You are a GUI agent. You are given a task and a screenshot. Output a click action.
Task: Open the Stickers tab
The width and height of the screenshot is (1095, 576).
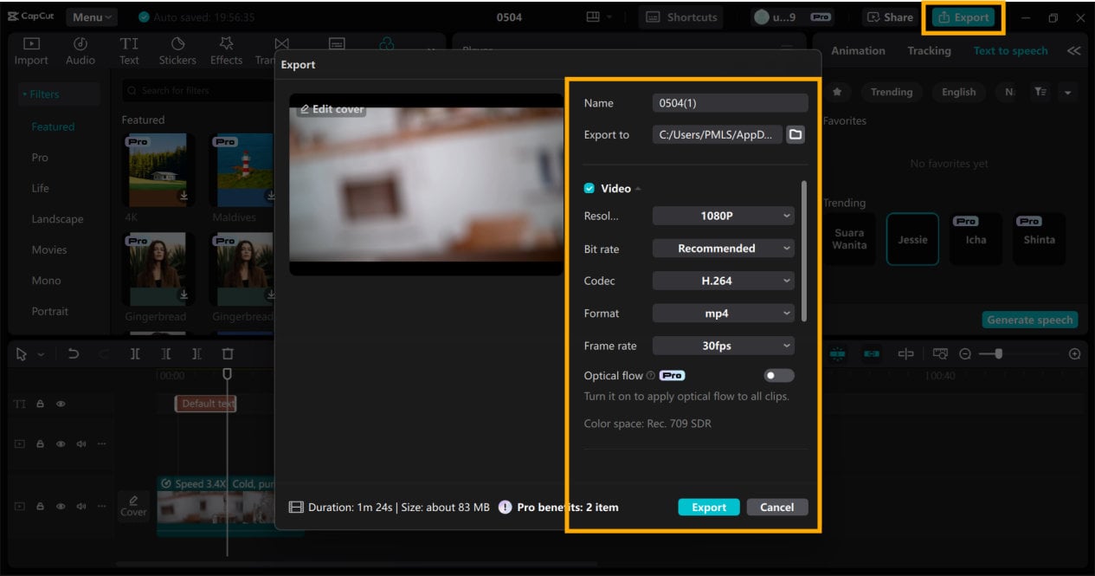pyautogui.click(x=177, y=51)
